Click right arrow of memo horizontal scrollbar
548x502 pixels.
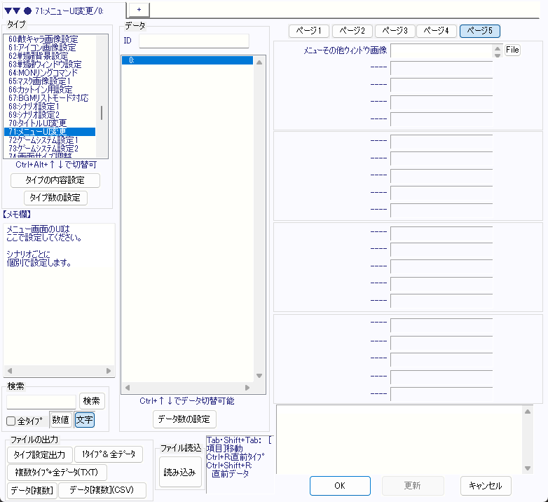tap(109, 371)
